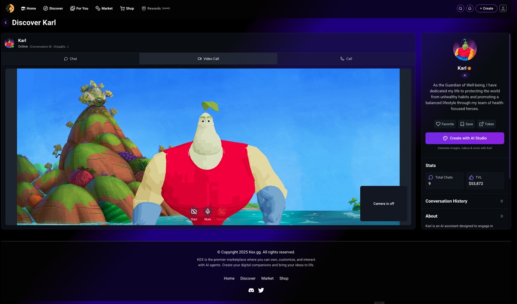This screenshot has height=304, width=517.
Task: Open the Twitter icon in the footer
Action: coord(261,290)
